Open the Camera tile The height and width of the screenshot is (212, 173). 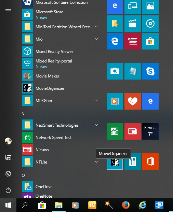coord(115,71)
